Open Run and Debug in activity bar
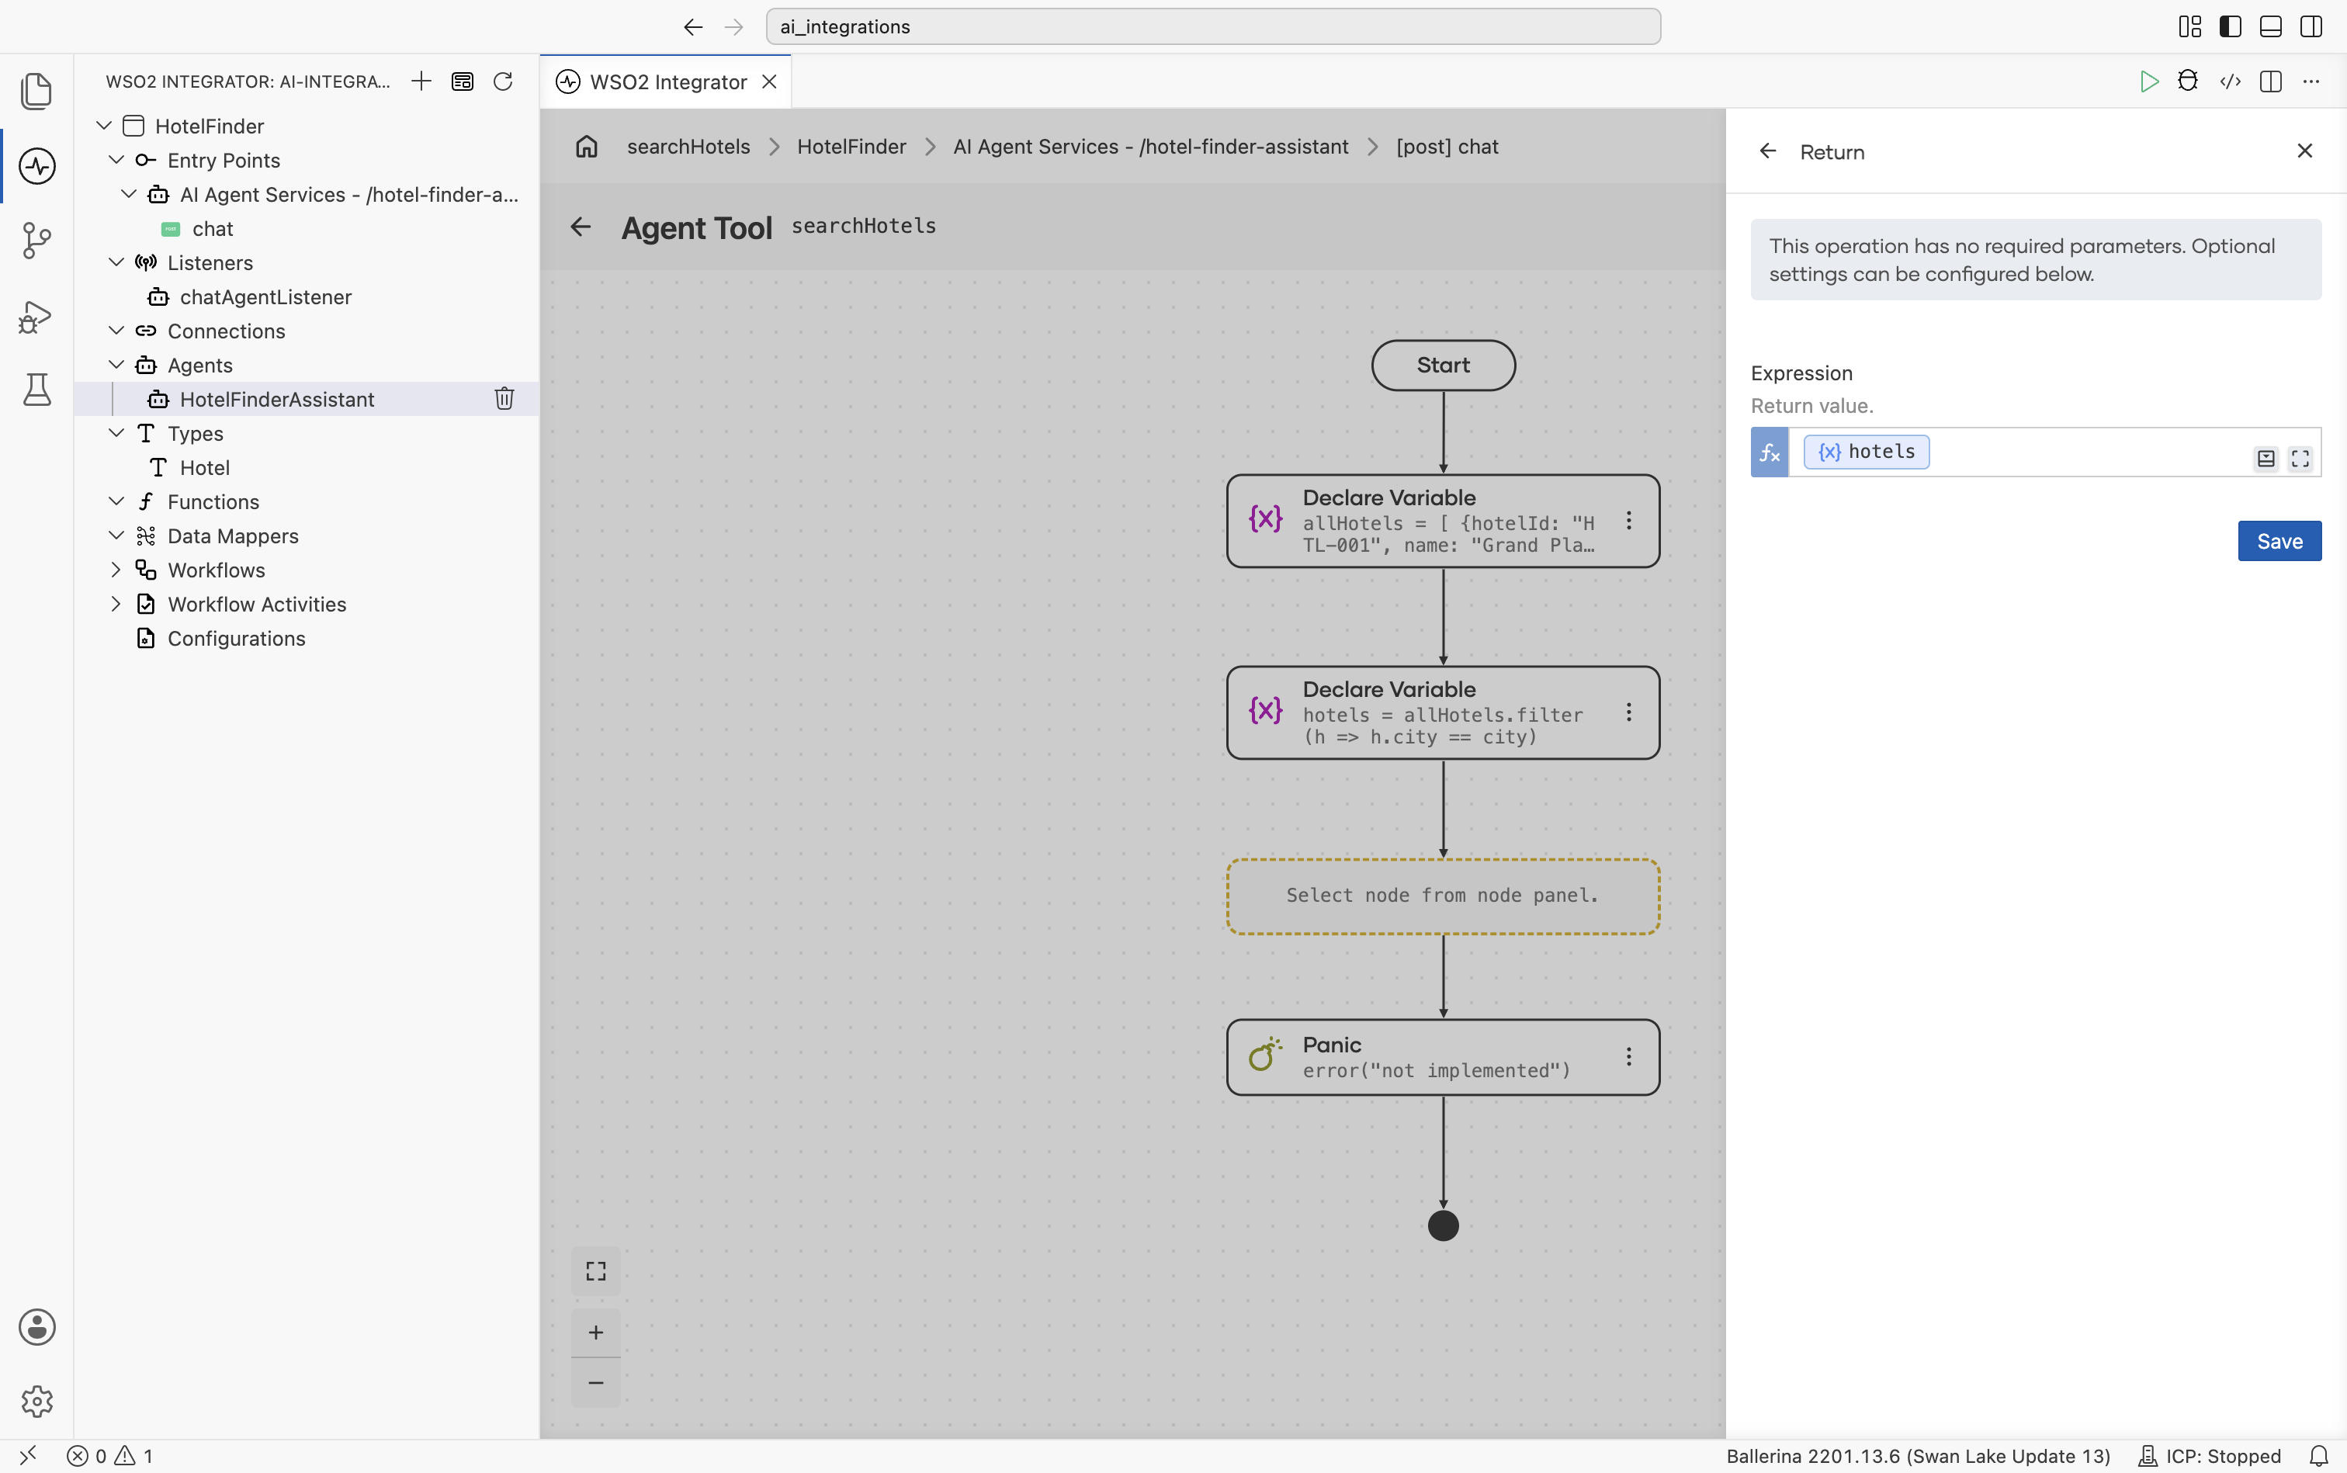2347x1473 pixels. [36, 316]
